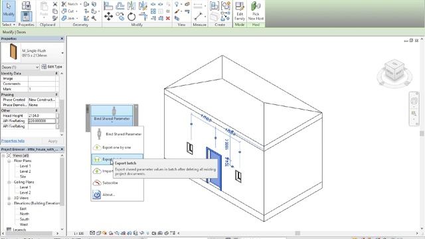Choose Export one by one menu entry
The image size is (425, 239).
(117, 147)
